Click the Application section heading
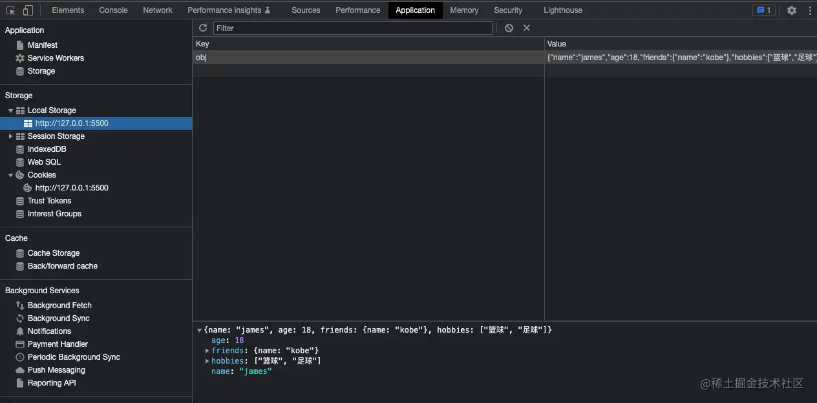Image resolution: width=817 pixels, height=403 pixels. click(x=25, y=30)
